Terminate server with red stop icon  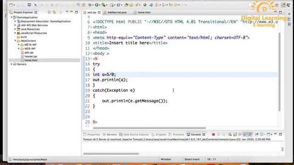pyautogui.click(x=213, y=134)
